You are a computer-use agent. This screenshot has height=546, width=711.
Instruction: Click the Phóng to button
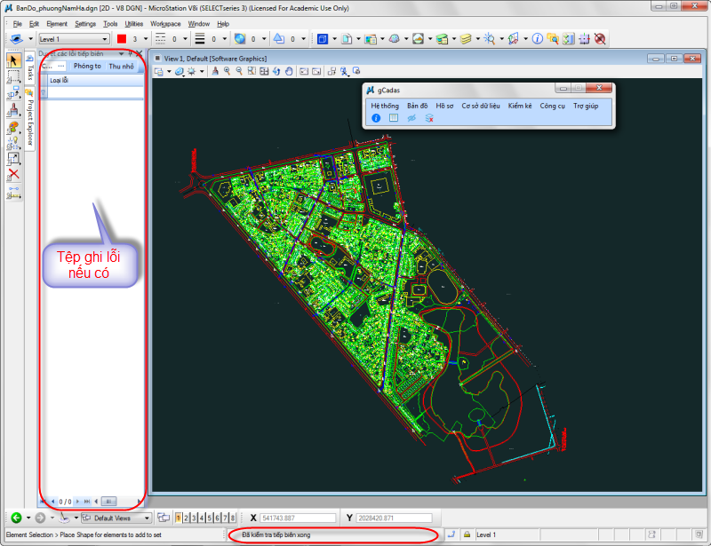[87, 67]
